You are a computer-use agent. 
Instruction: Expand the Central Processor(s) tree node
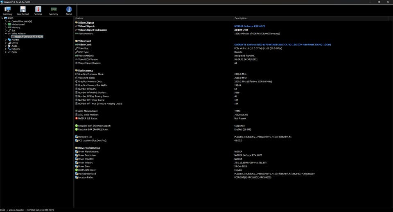[x=6, y=21]
